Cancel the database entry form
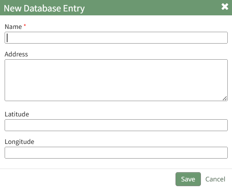Viewport: 232px width, 190px height. click(x=215, y=179)
